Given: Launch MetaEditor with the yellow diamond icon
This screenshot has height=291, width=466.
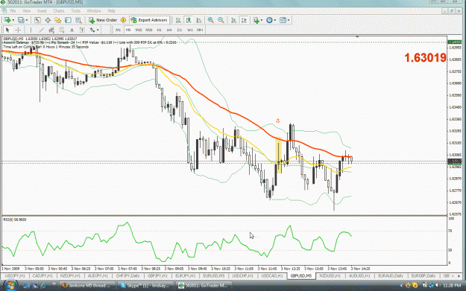Looking at the screenshot, I should 123,20.
